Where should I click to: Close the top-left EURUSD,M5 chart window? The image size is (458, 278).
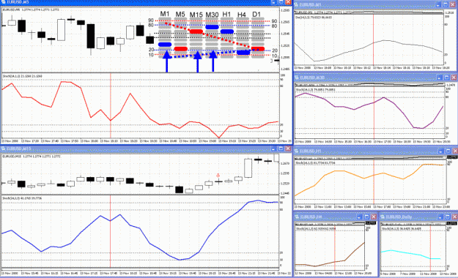(288, 2)
